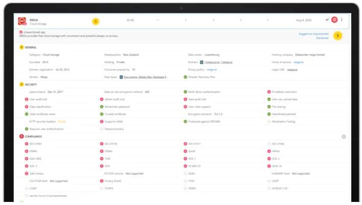The width and height of the screenshot is (362, 205).
Task: Click the ISO 27001 red icon
Action: pos(27,144)
